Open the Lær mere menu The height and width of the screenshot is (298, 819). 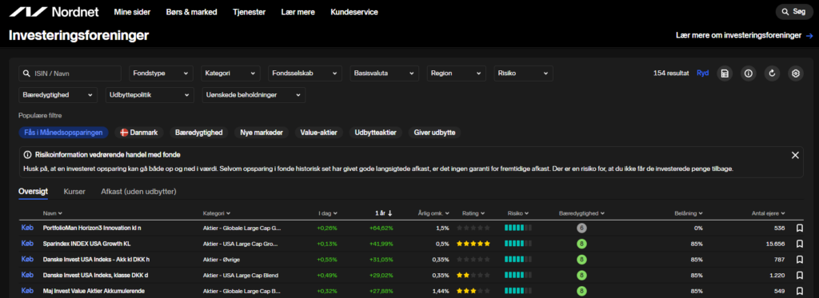pos(298,12)
